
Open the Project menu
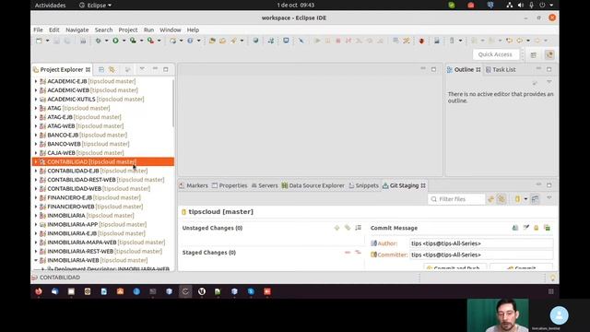[128, 30]
